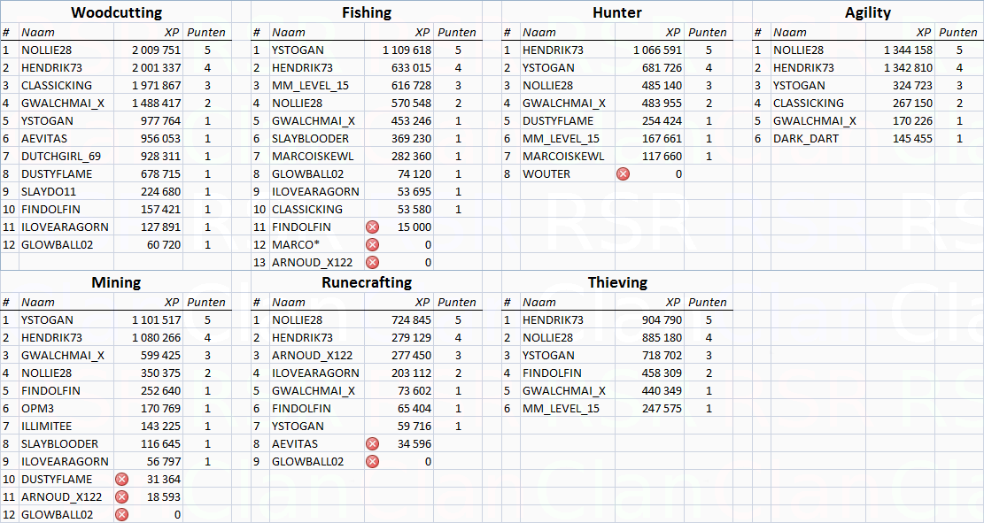Click red X icon beside FINDOLFIN in Fishing
Image resolution: width=984 pixels, height=523 pixels.
click(x=372, y=227)
